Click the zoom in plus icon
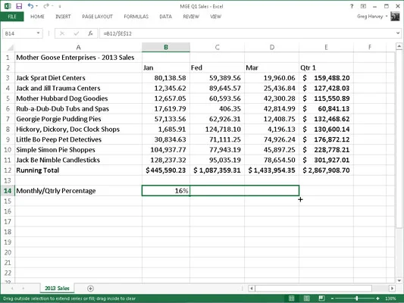 [377, 298]
